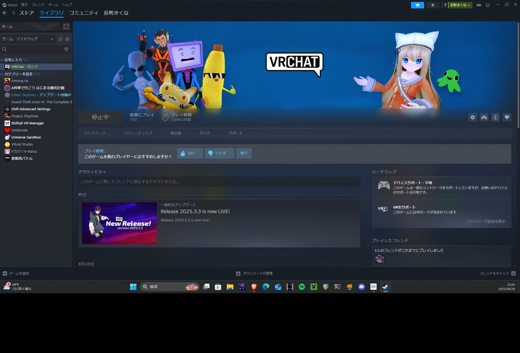Image resolution: width=520 pixels, height=353 pixels.
Task: Click the ready-to-play filter icon
Action: tap(68, 39)
